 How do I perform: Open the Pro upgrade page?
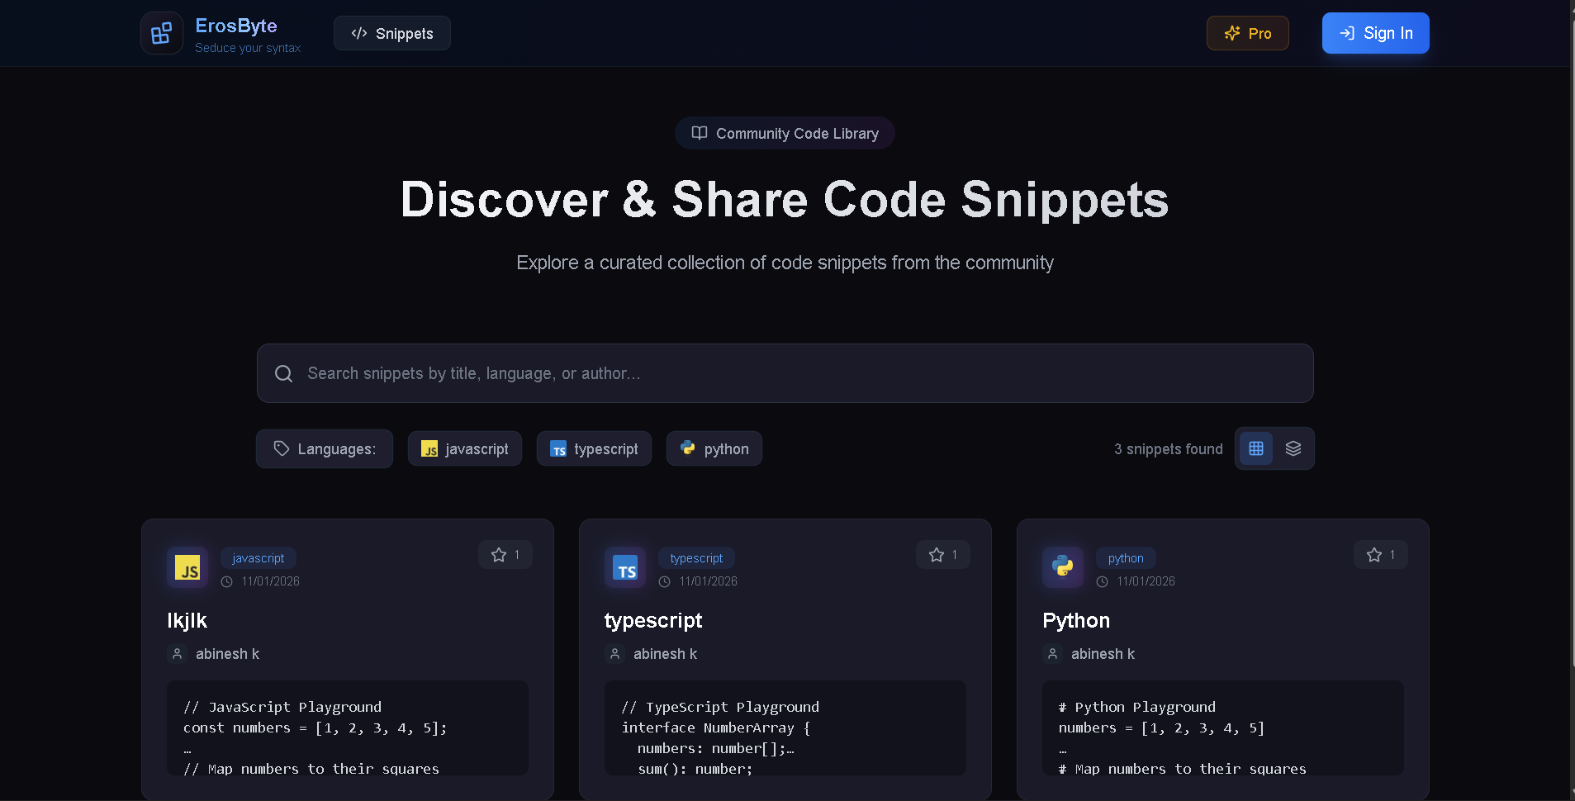(x=1247, y=34)
